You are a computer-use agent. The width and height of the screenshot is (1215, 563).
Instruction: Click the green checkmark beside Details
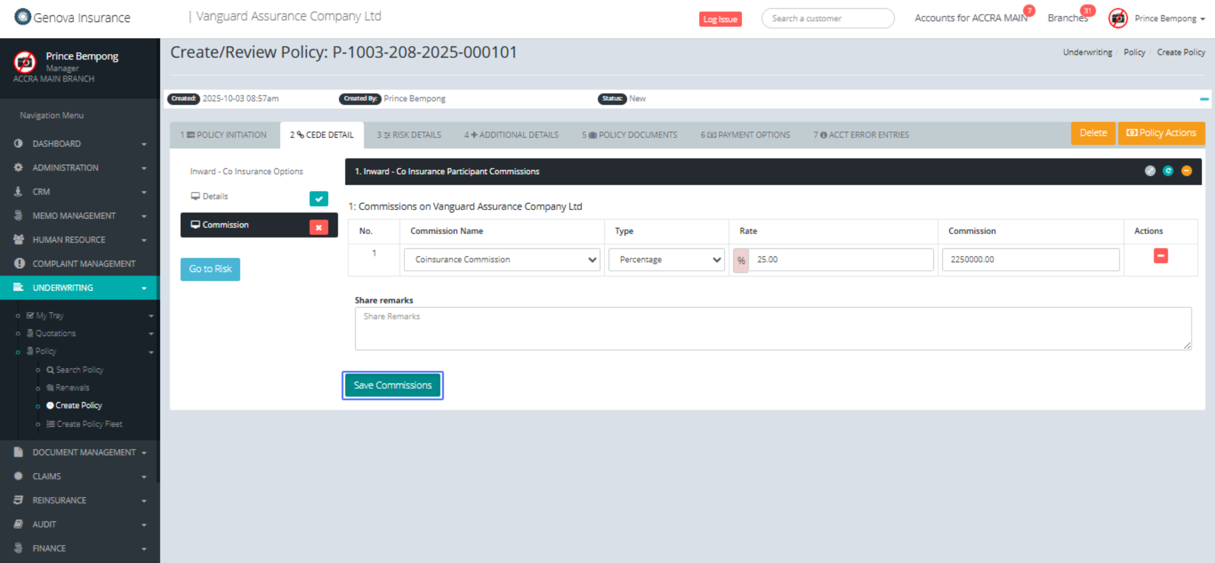318,199
